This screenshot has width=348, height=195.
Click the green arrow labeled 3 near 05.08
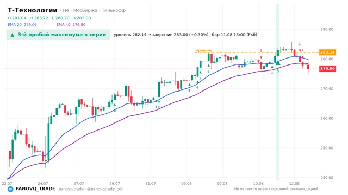click(190, 84)
